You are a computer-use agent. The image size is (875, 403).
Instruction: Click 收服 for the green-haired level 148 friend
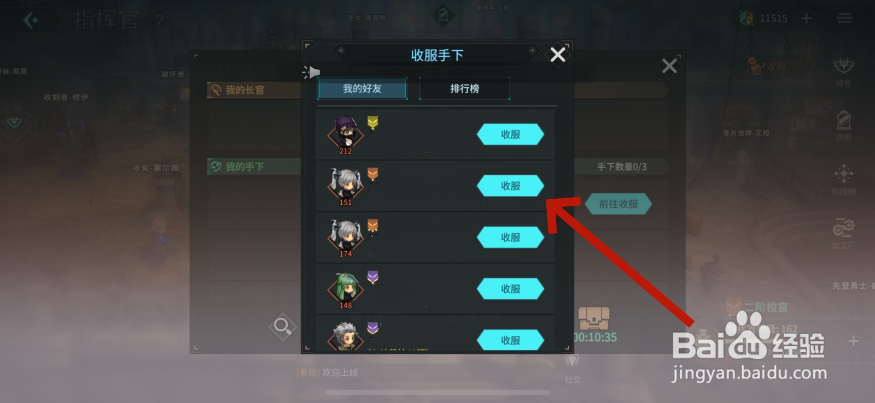point(510,289)
